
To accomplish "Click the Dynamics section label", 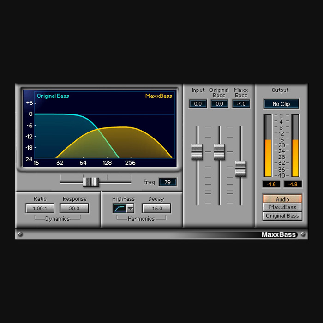I will [58, 219].
